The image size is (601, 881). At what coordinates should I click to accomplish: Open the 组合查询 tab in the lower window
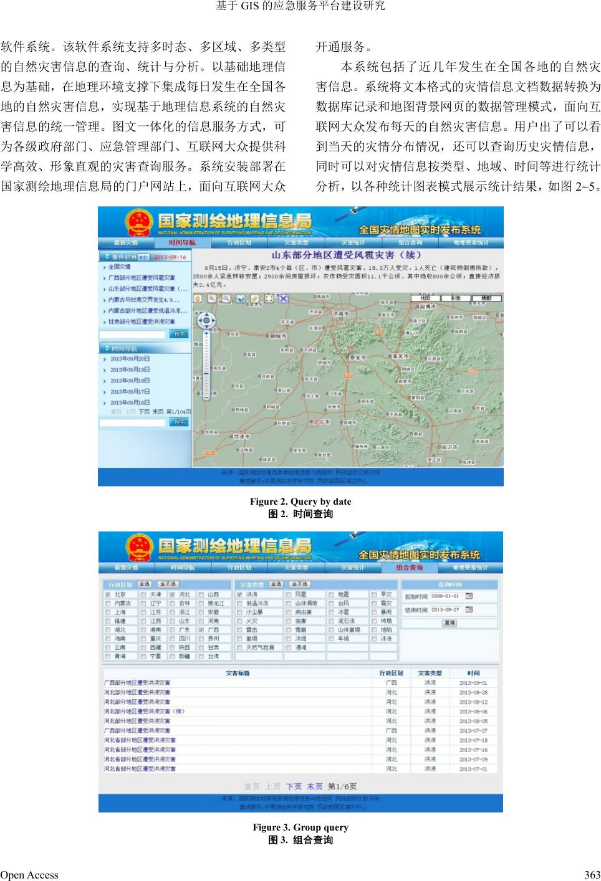pyautogui.click(x=410, y=568)
